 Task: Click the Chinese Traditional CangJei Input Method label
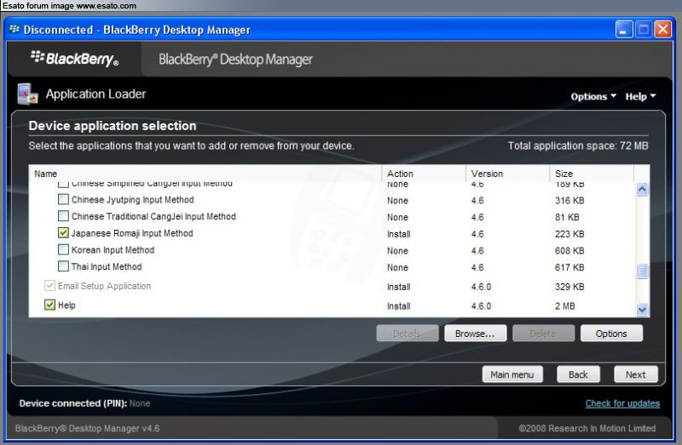pyautogui.click(x=153, y=216)
